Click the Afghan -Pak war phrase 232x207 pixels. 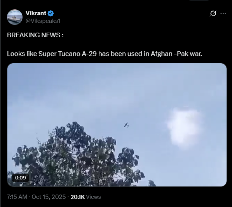click(176, 54)
